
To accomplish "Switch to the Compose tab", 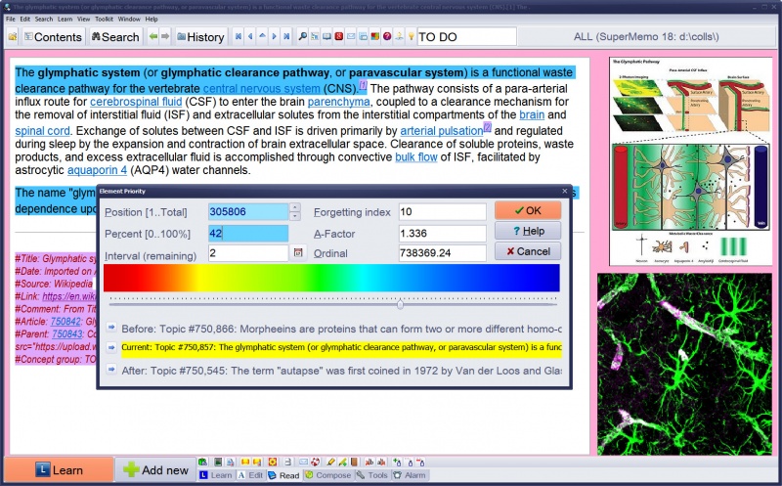I will [327, 475].
